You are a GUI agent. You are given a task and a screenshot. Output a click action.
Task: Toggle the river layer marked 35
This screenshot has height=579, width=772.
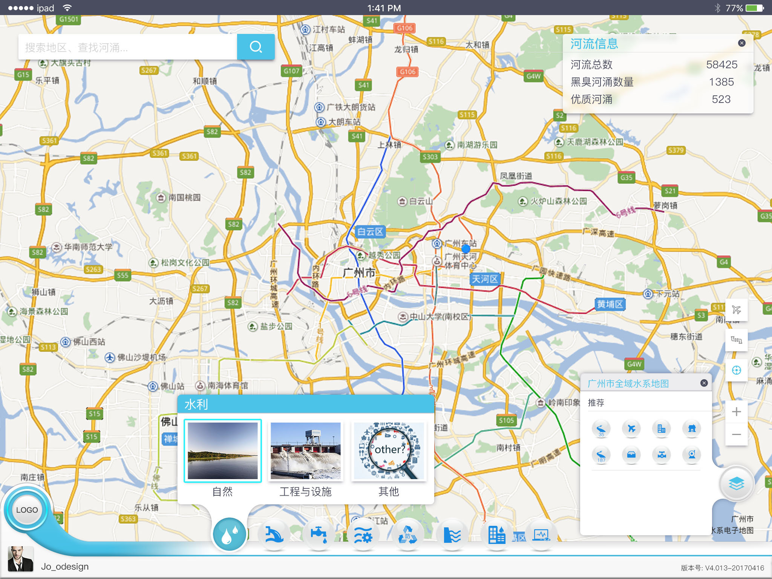(601, 429)
